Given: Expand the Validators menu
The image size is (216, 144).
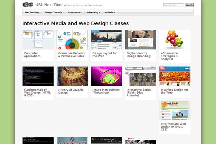Looking at the screenshot, I should 111,12.
